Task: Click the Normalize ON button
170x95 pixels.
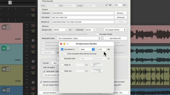Action: [115, 38]
